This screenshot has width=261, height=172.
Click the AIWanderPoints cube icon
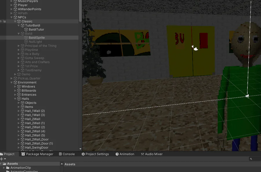pos(15,9)
